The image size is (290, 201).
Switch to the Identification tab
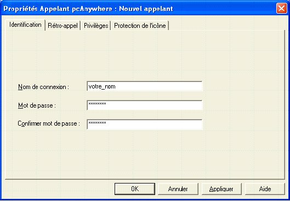25,25
